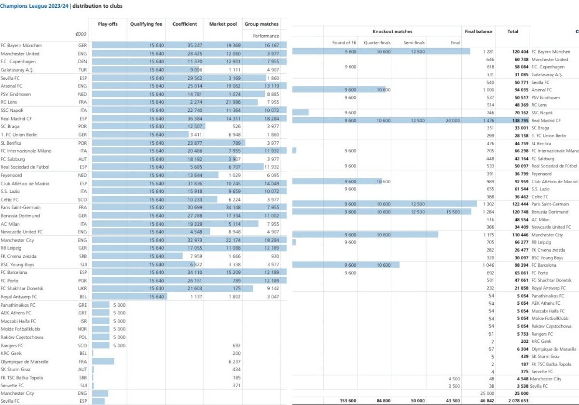Select the DEN country code for Copenhagen
The width and height of the screenshot is (579, 405).
tap(83, 62)
